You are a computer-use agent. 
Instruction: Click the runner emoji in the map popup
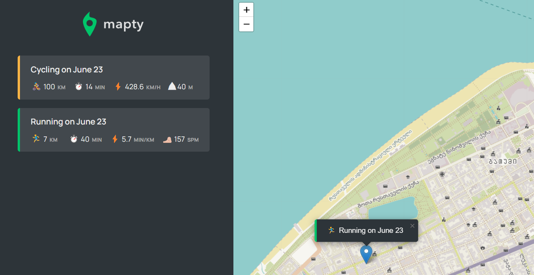332,230
